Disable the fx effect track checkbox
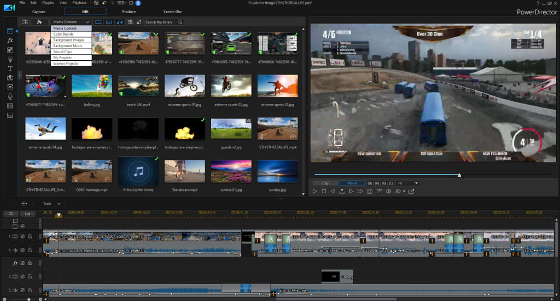 22,263
